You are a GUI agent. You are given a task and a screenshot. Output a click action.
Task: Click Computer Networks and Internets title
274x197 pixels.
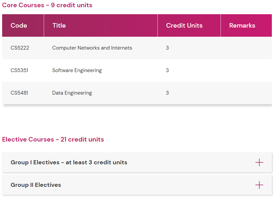(92, 48)
